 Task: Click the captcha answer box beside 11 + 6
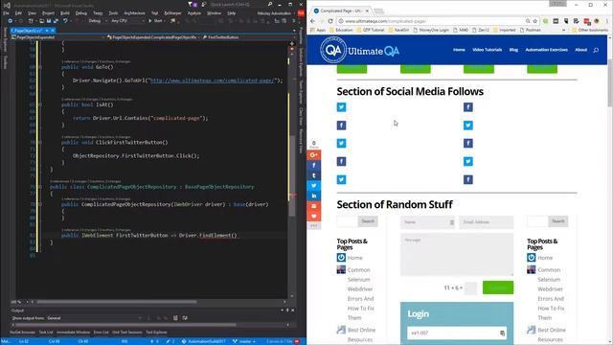(x=470, y=287)
